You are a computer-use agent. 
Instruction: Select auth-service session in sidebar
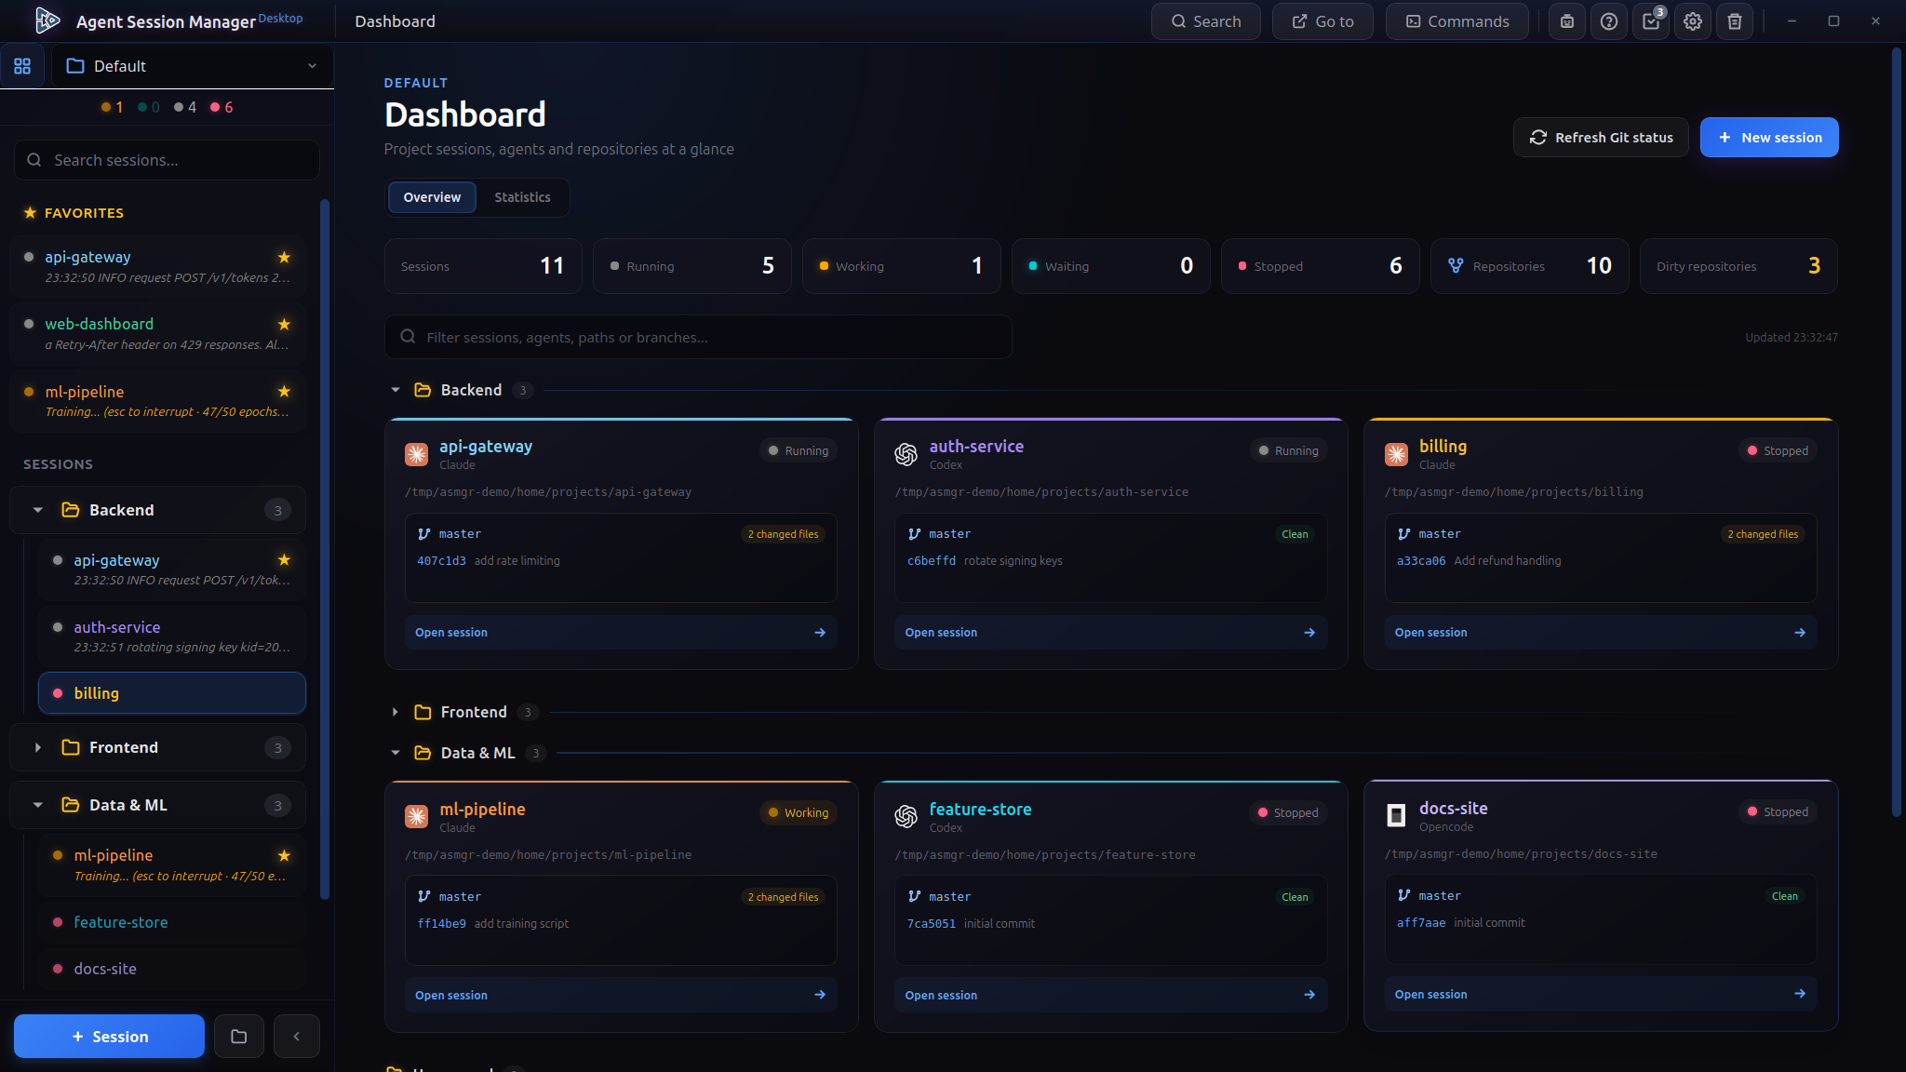pos(172,636)
